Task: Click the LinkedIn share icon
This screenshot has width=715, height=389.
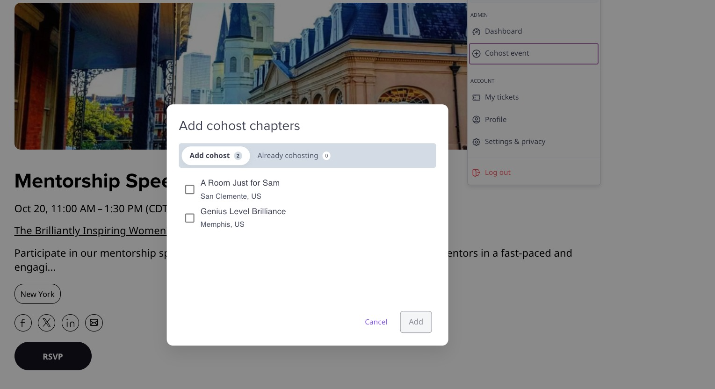Action: [70, 323]
